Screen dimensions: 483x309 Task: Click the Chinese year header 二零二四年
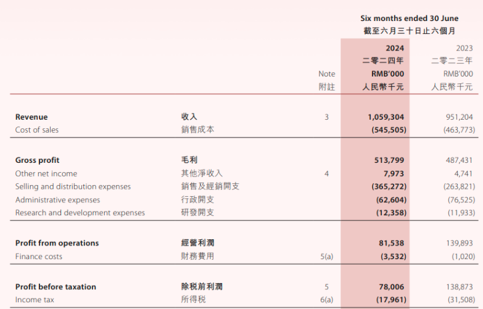coord(383,60)
